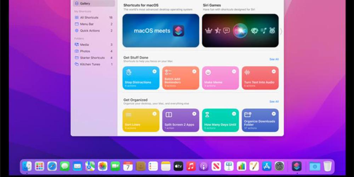This screenshot has height=177, width=354.
Task: Launch Keynote from the Dock
Action: tap(229, 166)
